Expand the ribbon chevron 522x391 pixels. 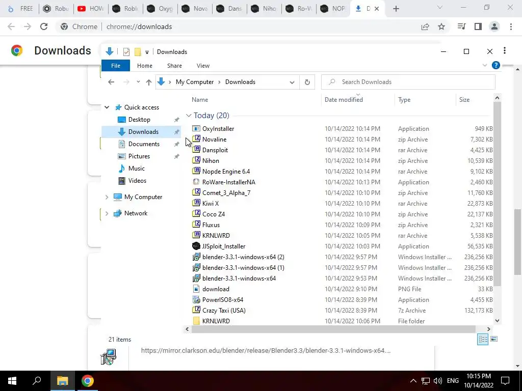click(485, 66)
